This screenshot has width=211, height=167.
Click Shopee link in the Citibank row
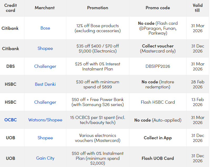(45, 48)
